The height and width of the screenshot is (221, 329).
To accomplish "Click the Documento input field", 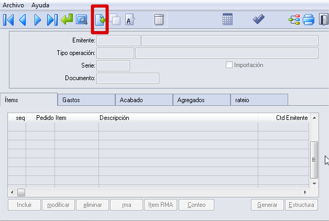I will [x=128, y=78].
